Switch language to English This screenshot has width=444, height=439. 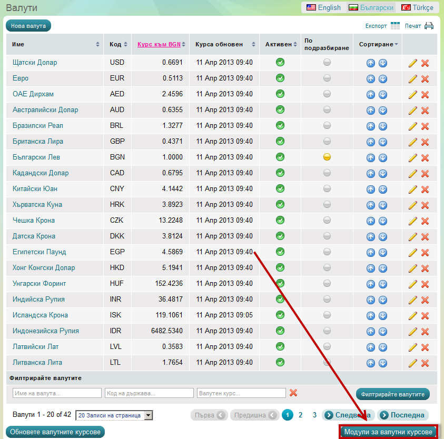[x=324, y=7]
